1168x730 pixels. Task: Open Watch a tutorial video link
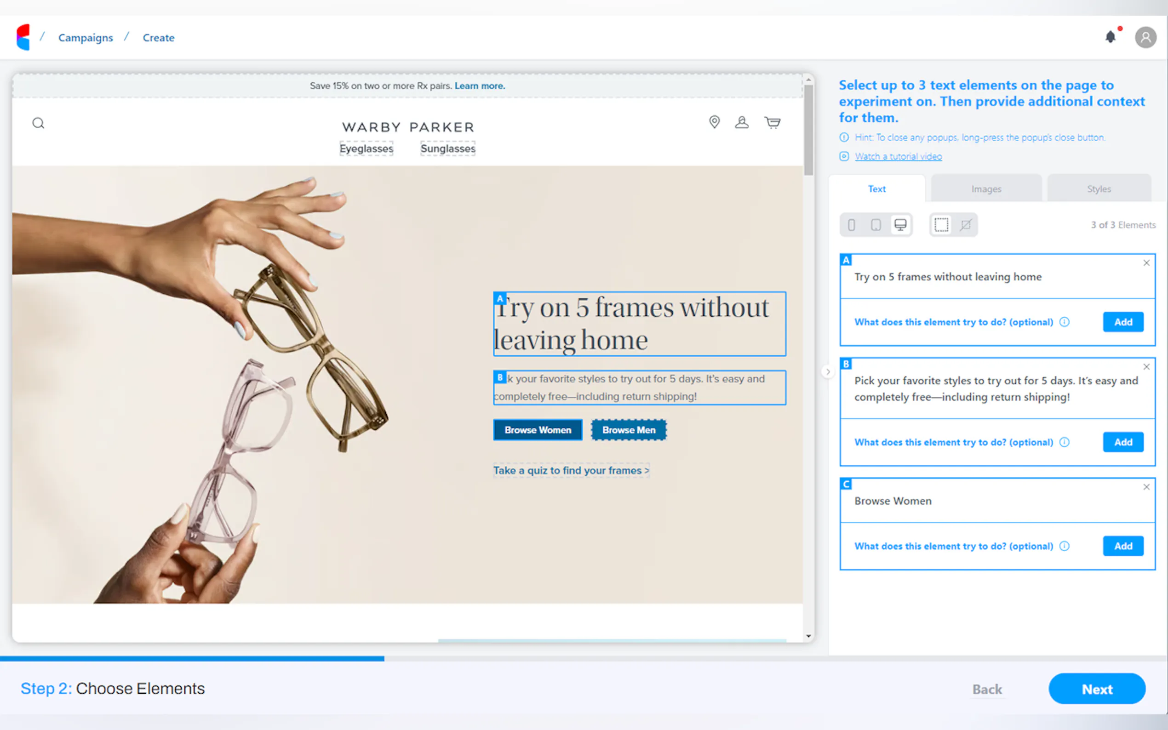tap(898, 156)
